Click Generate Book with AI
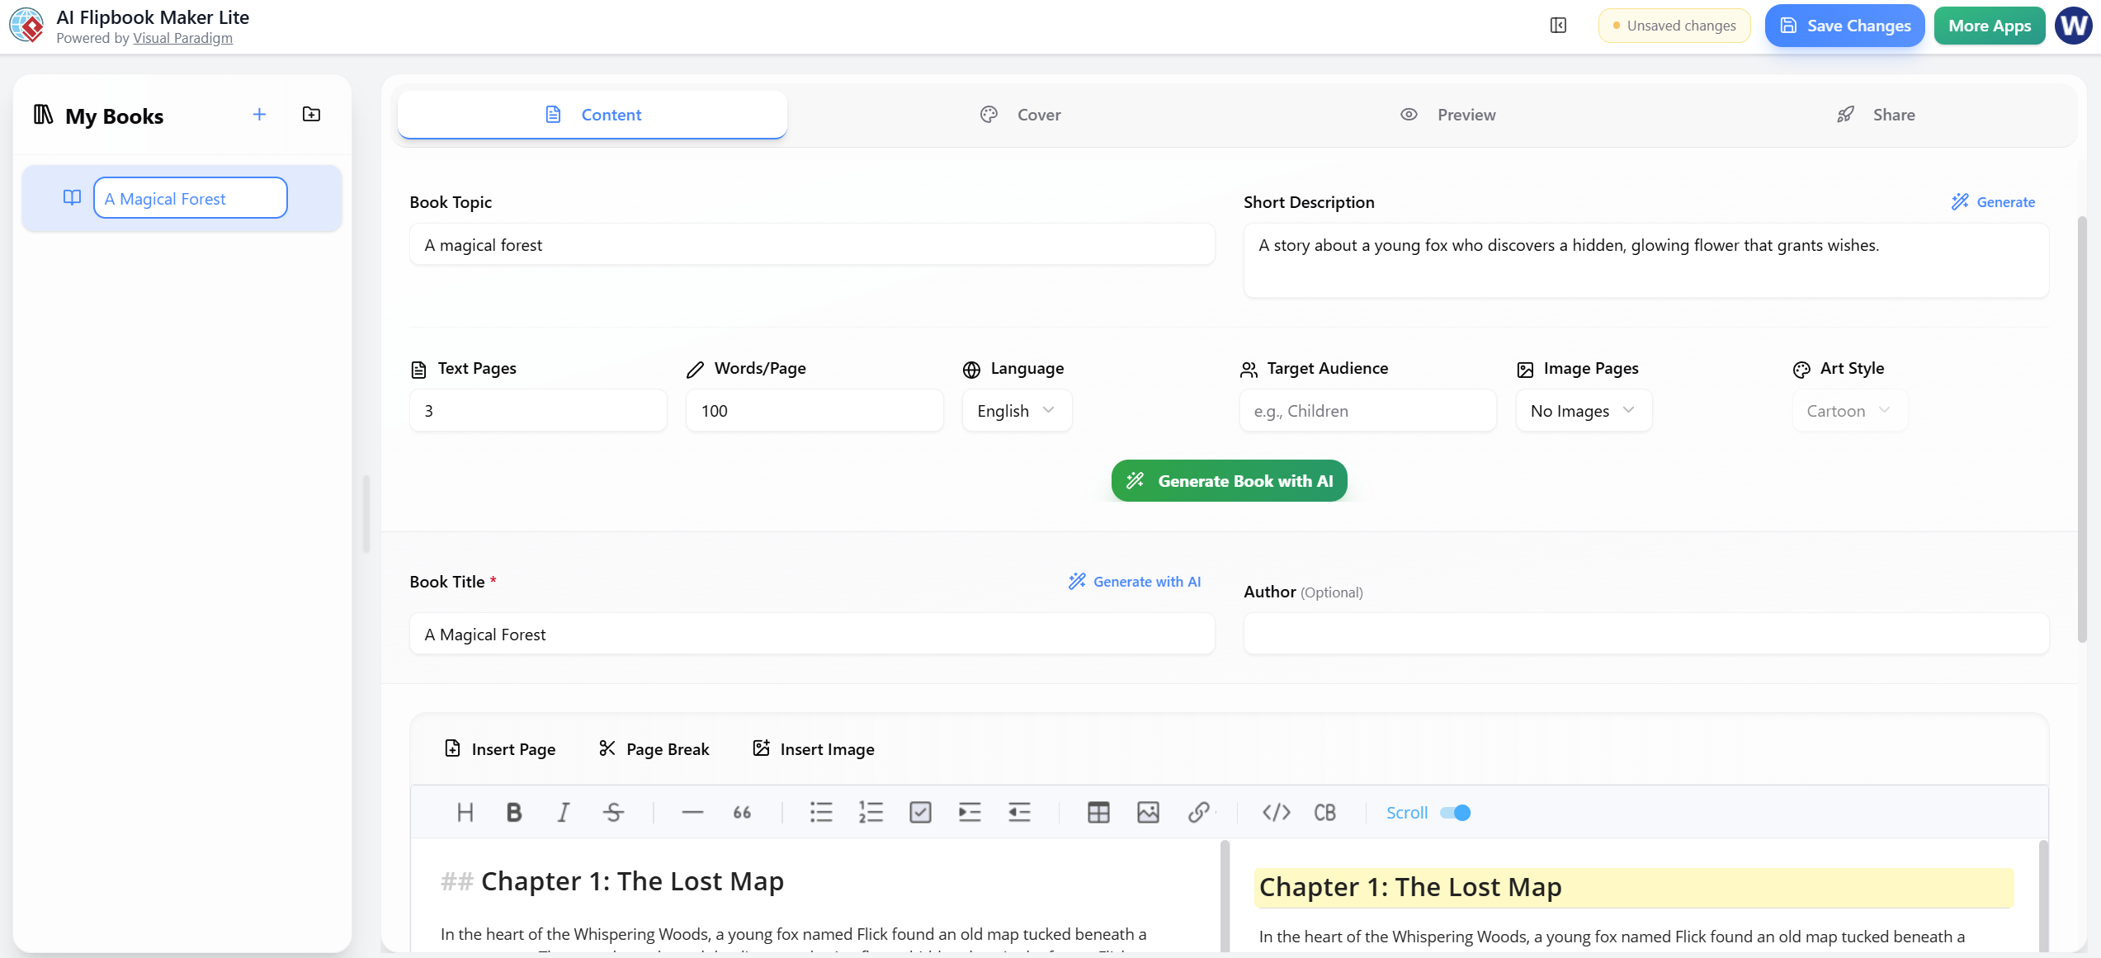Screen dimensions: 2101x958 pyautogui.click(x=1228, y=480)
